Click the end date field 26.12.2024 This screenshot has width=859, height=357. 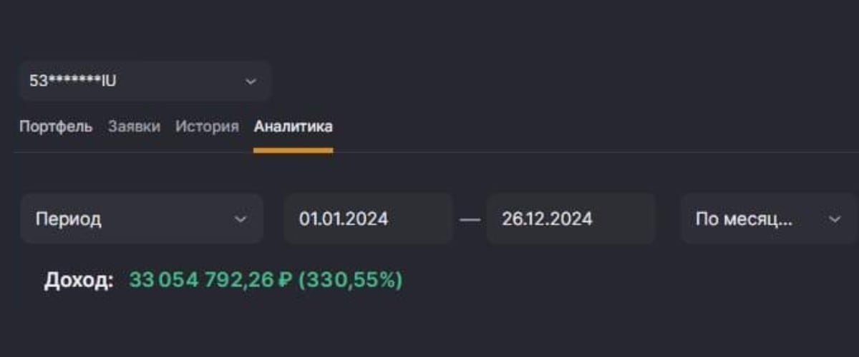coord(571,218)
